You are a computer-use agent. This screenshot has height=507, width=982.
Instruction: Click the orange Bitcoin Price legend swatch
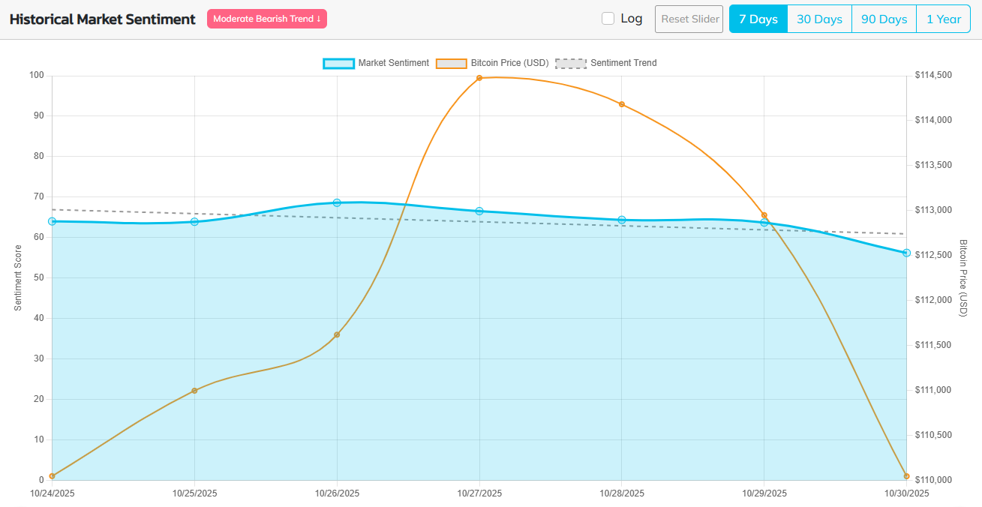click(451, 63)
